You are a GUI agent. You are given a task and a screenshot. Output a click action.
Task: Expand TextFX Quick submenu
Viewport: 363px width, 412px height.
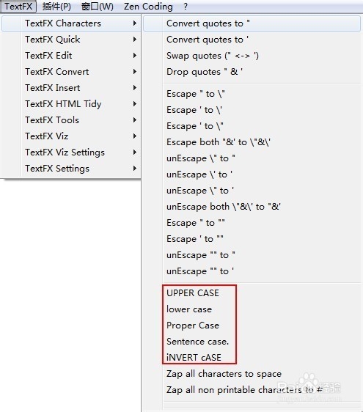(x=71, y=40)
